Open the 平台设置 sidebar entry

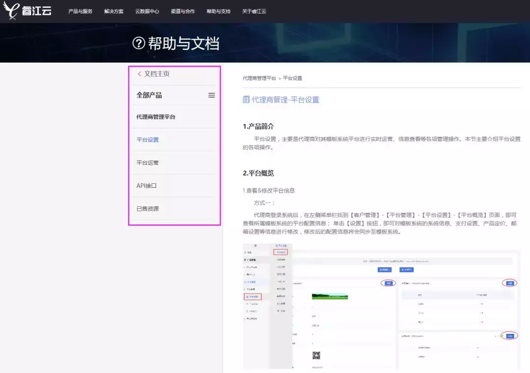148,140
